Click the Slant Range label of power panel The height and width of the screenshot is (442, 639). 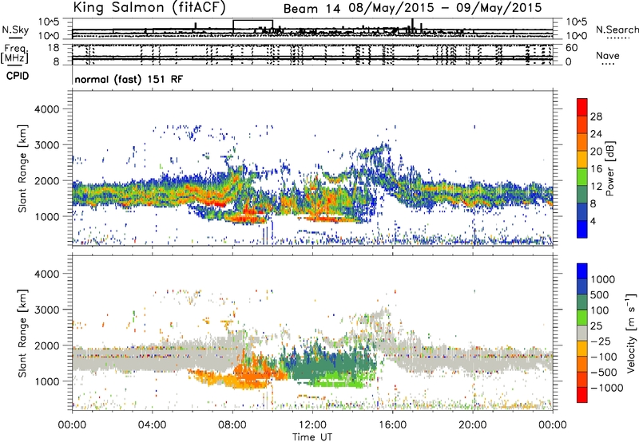(x=22, y=168)
